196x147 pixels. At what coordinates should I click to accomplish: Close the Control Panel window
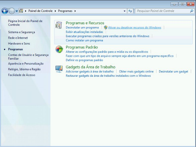click(x=190, y=4)
